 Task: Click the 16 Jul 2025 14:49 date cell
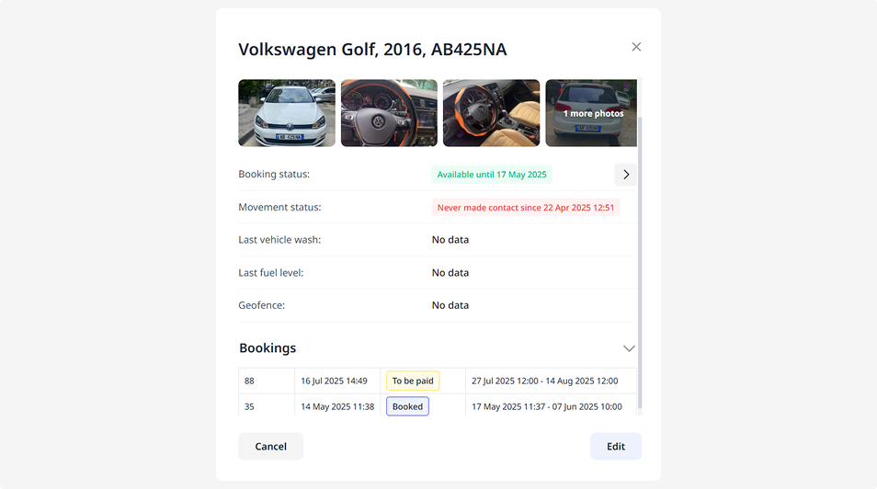tap(334, 381)
